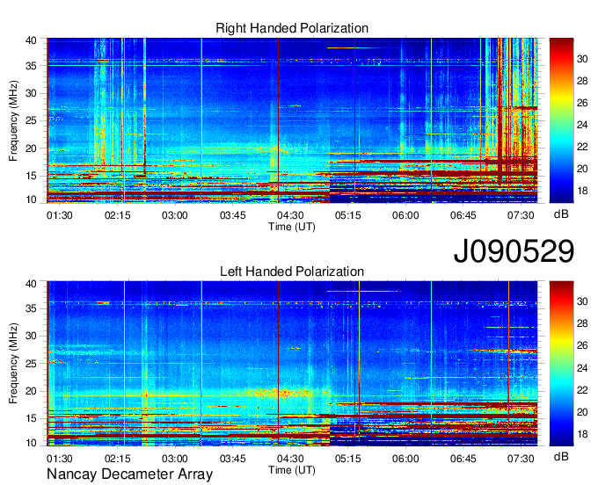Screen dimensions: 598x485
Task: Click the 25 MHz frequency tick of Left Handed plot
Action: coord(31,364)
